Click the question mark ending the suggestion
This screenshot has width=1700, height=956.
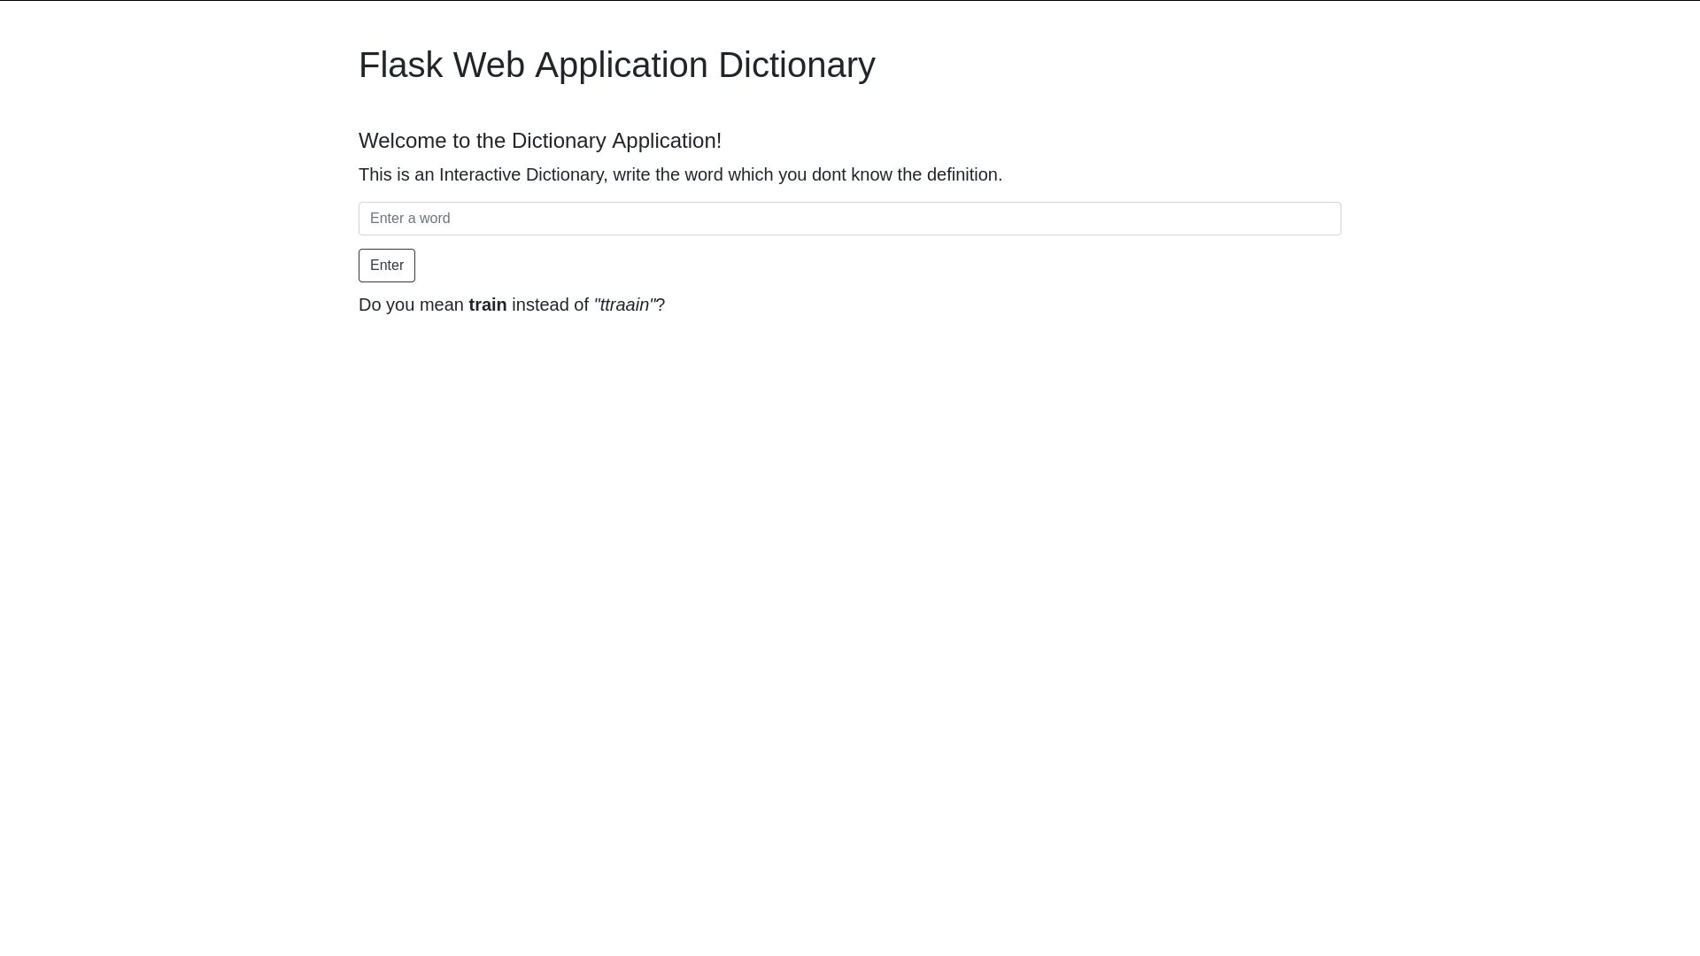661,305
